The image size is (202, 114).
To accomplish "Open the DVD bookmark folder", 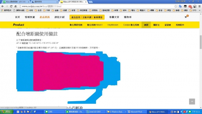I will point(193,10).
